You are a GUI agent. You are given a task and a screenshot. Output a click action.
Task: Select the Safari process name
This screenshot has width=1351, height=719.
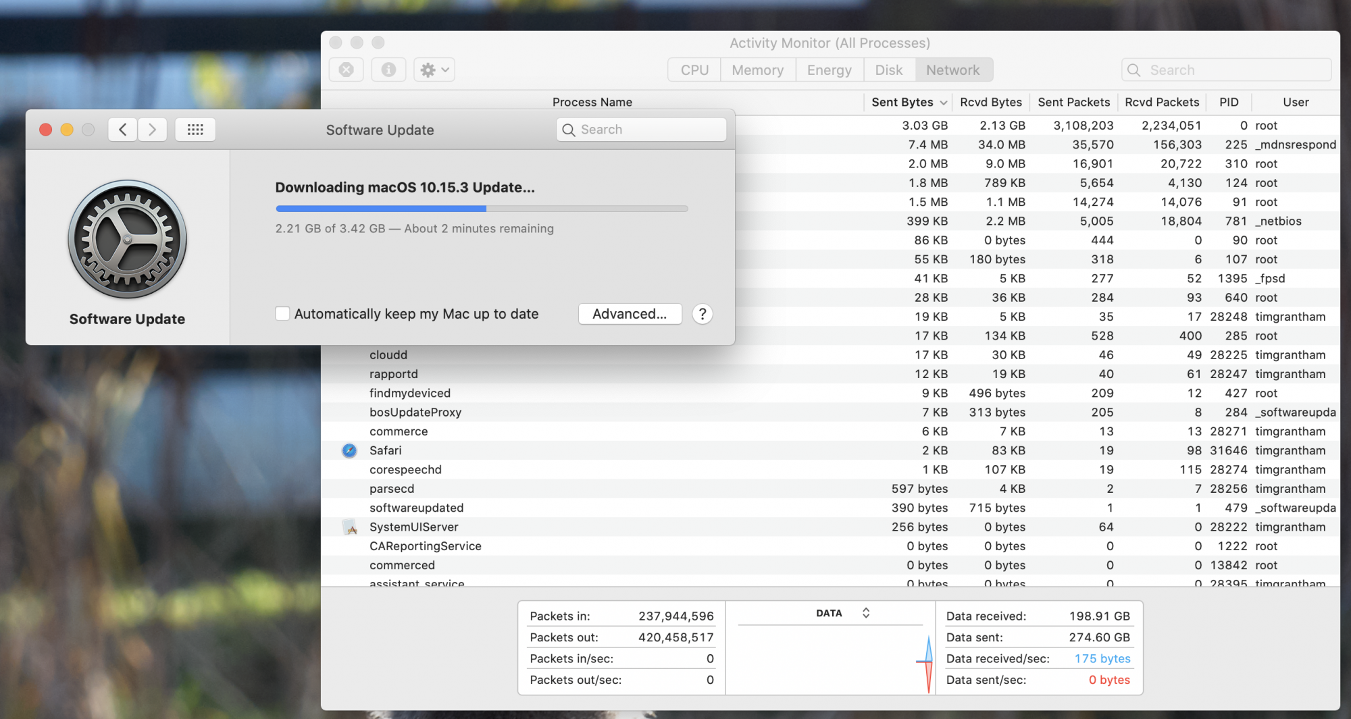click(x=385, y=450)
